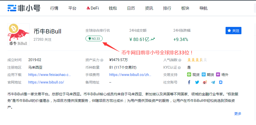256x125 pixels.
Task: Click the 关注 follow button
Action: 233,30
